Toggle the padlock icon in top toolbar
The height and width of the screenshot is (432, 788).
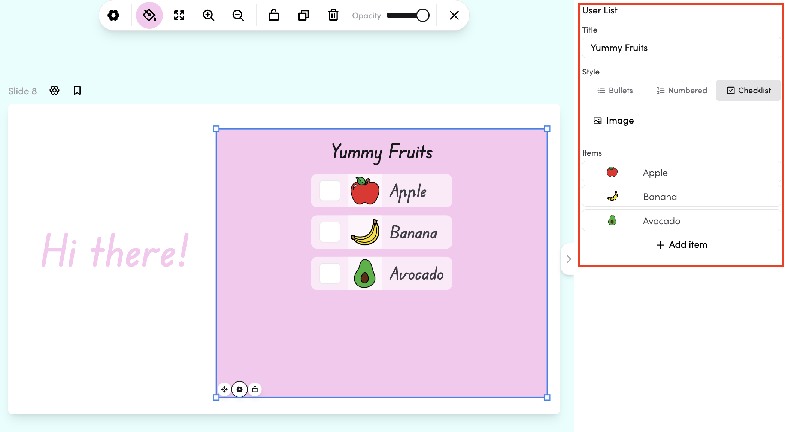tap(274, 15)
